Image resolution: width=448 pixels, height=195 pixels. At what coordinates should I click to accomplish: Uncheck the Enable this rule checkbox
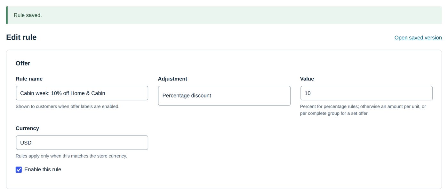[19, 169]
